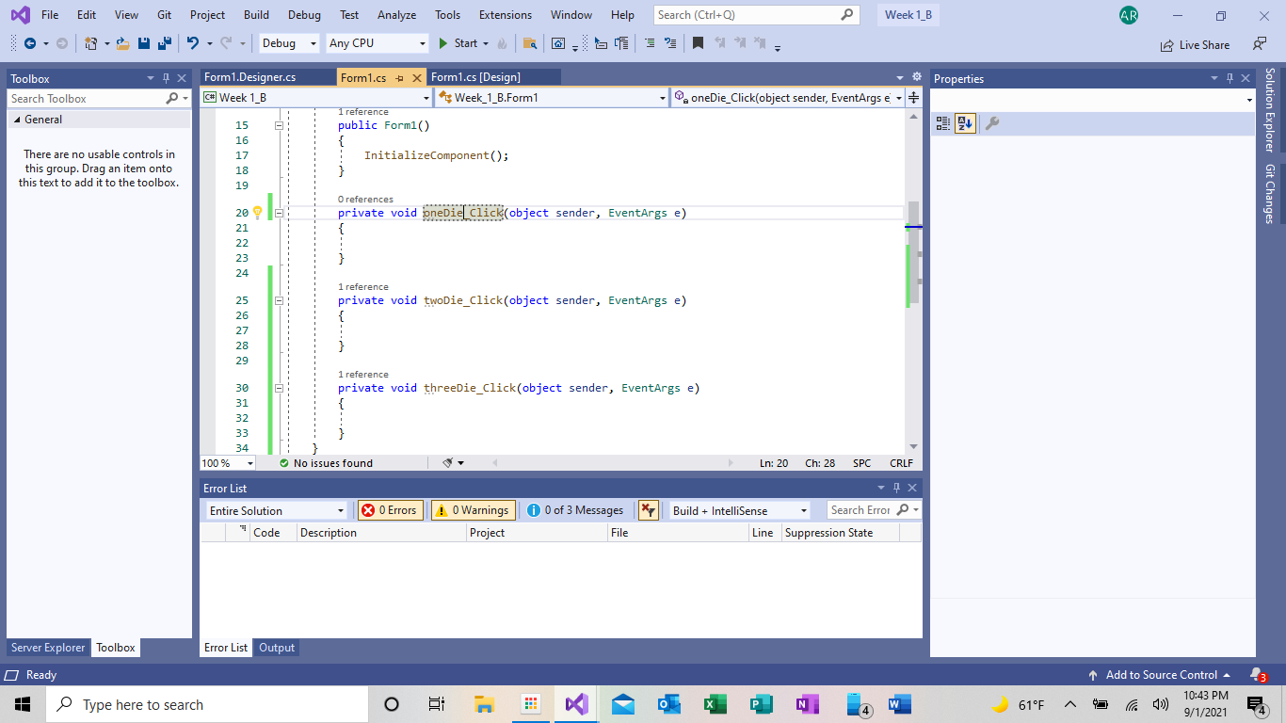1286x723 pixels.
Task: Open the Debug configuration dropdown
Action: click(x=288, y=43)
